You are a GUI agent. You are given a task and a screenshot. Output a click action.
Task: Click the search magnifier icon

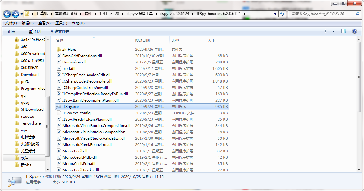[x=357, y=14]
